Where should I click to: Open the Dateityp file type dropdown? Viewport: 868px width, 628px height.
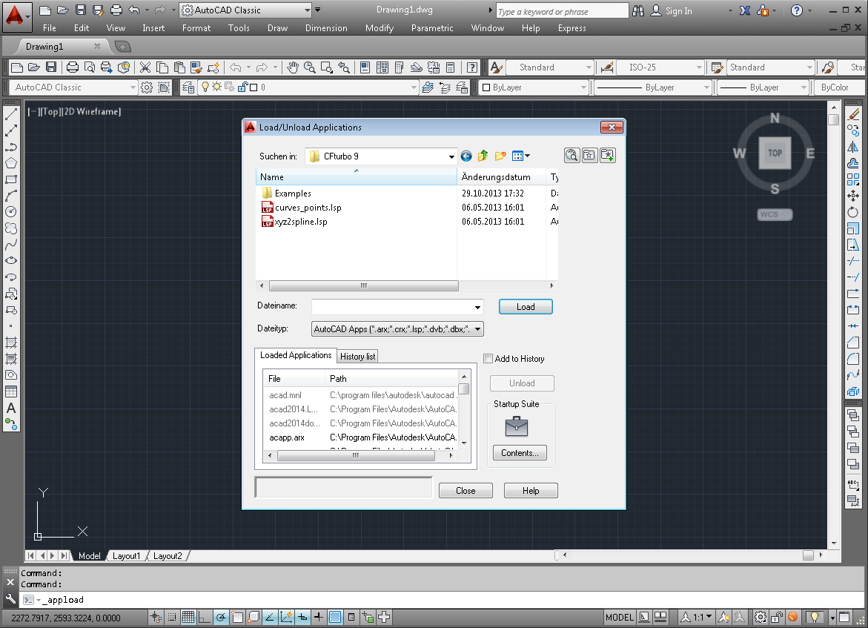tap(477, 329)
